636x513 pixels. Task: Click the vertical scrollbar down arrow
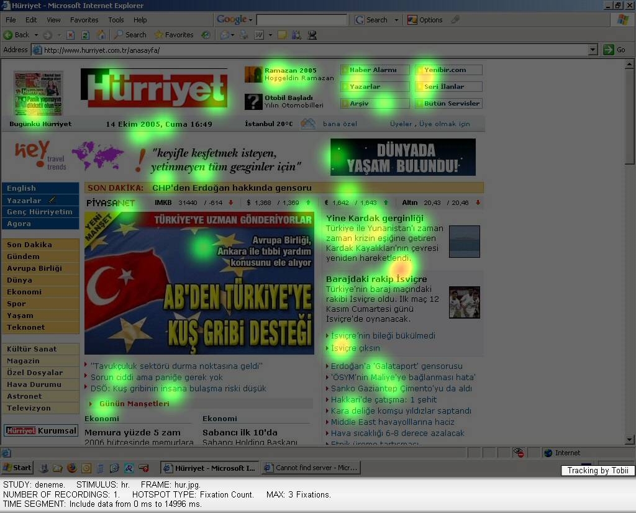(x=629, y=439)
